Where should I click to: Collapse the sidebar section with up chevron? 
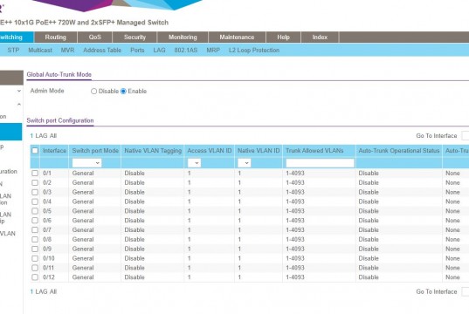[x=19, y=105]
